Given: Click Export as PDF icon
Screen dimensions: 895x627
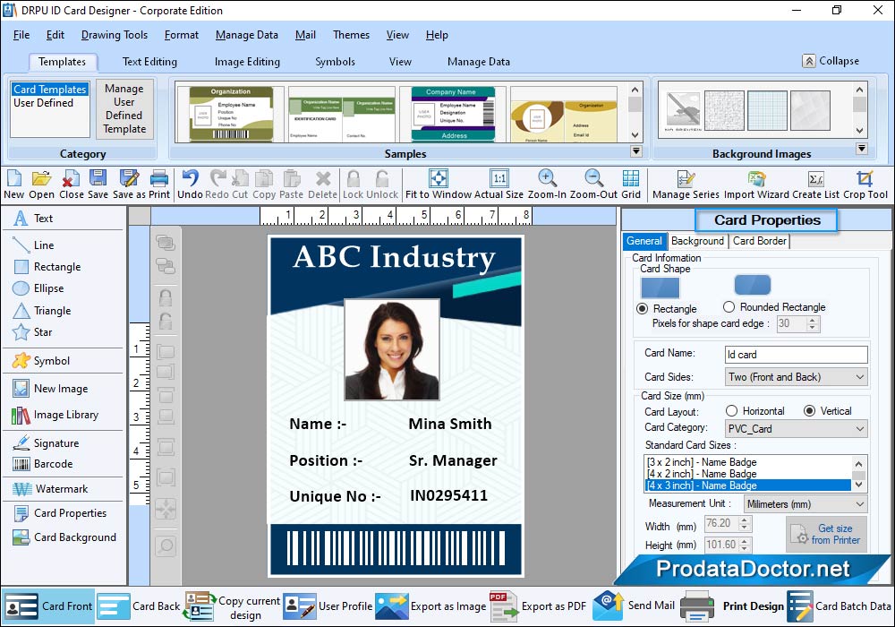Looking at the screenshot, I should coord(504,606).
